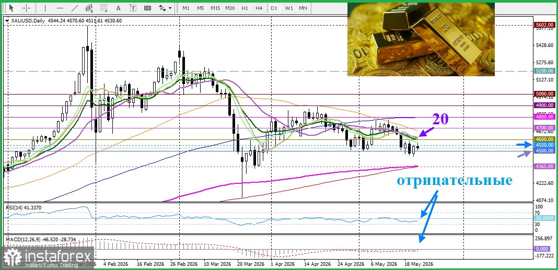Image resolution: width=558 pixels, height=270 pixels.
Task: Choose the text label tool
Action: [133, 8]
